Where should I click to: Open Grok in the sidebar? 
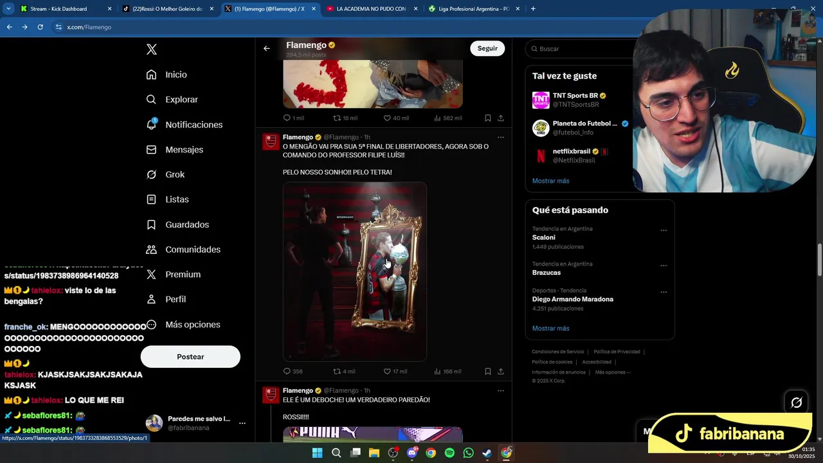pos(165,174)
